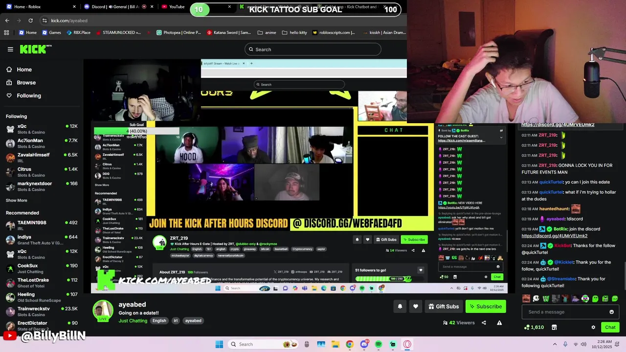Click the ayeabed channel avatar
Screen dimensions: 626x352
tap(103, 311)
